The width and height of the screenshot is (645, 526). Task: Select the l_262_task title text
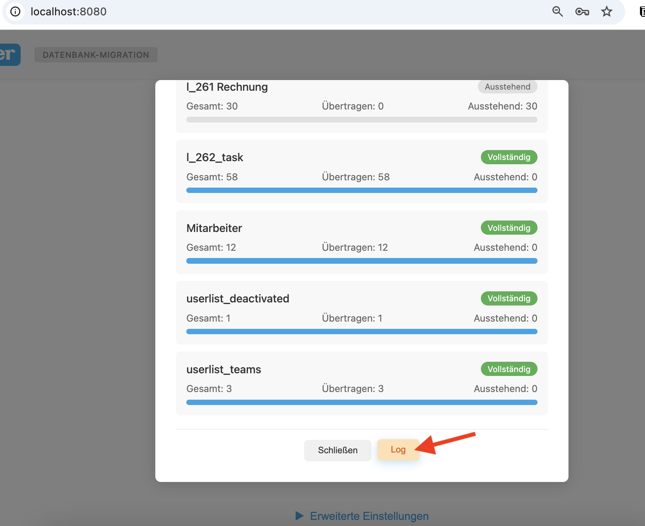(215, 157)
